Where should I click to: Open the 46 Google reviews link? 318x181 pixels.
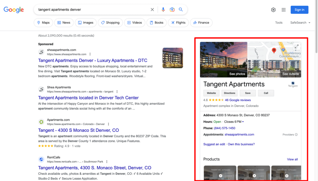238,100
